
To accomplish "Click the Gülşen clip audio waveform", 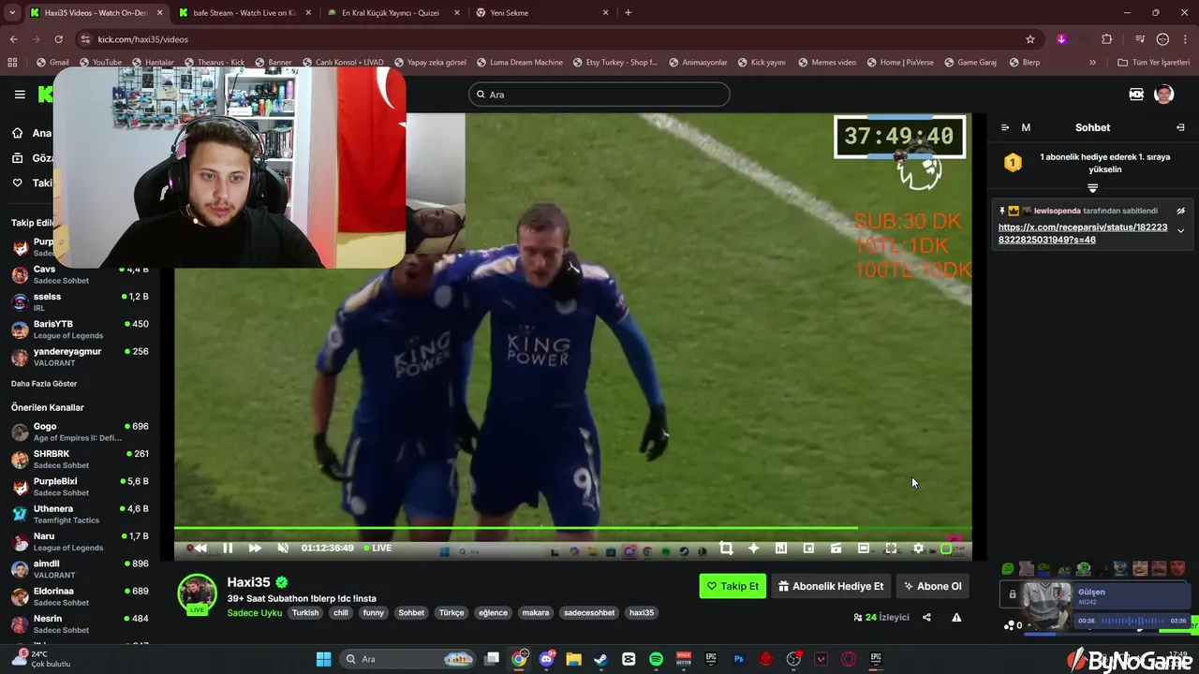I will pos(1132,621).
